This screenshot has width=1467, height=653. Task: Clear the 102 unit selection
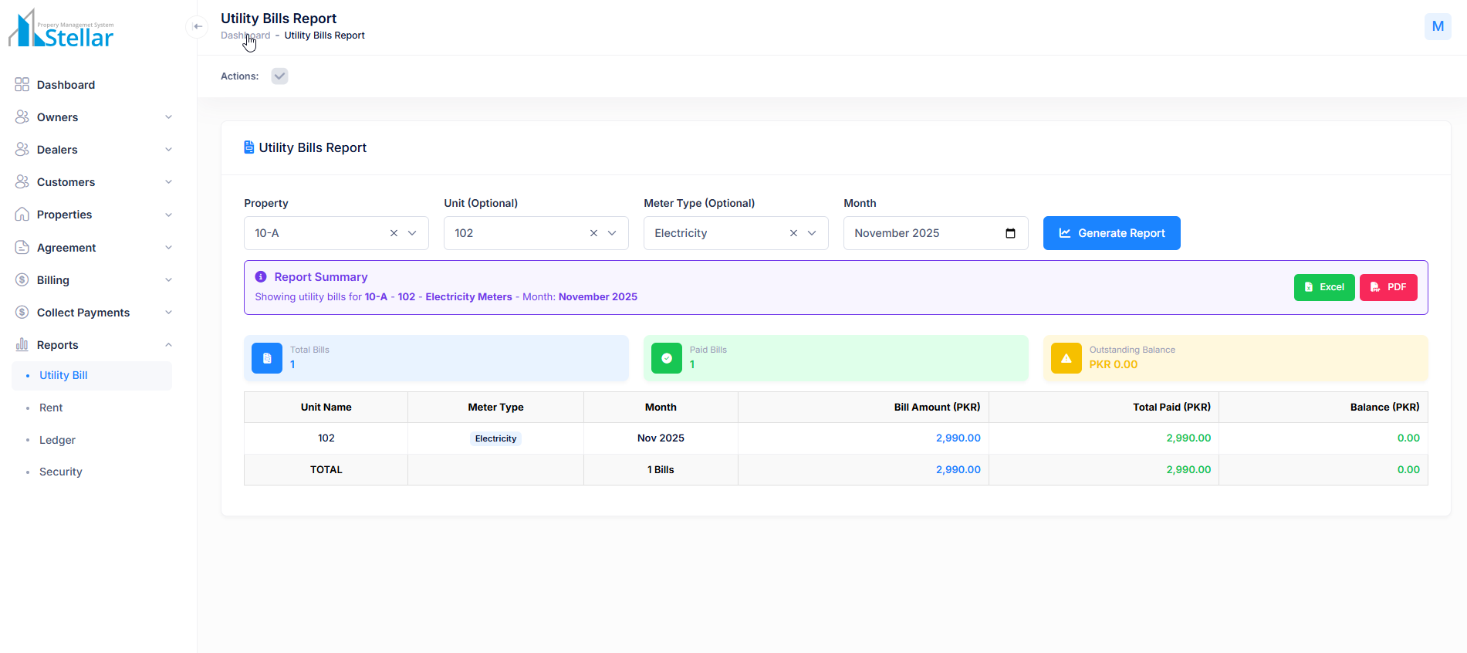click(593, 233)
